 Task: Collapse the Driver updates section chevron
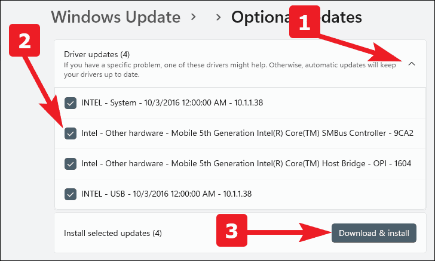click(412, 64)
